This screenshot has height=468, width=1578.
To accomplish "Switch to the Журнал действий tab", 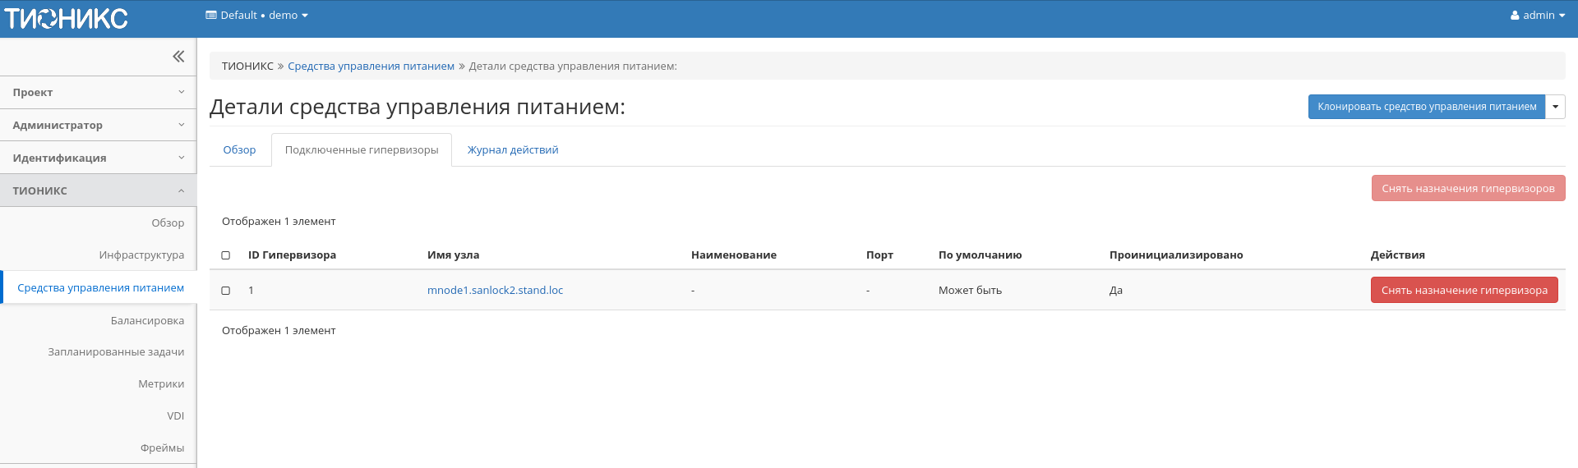I will (512, 150).
